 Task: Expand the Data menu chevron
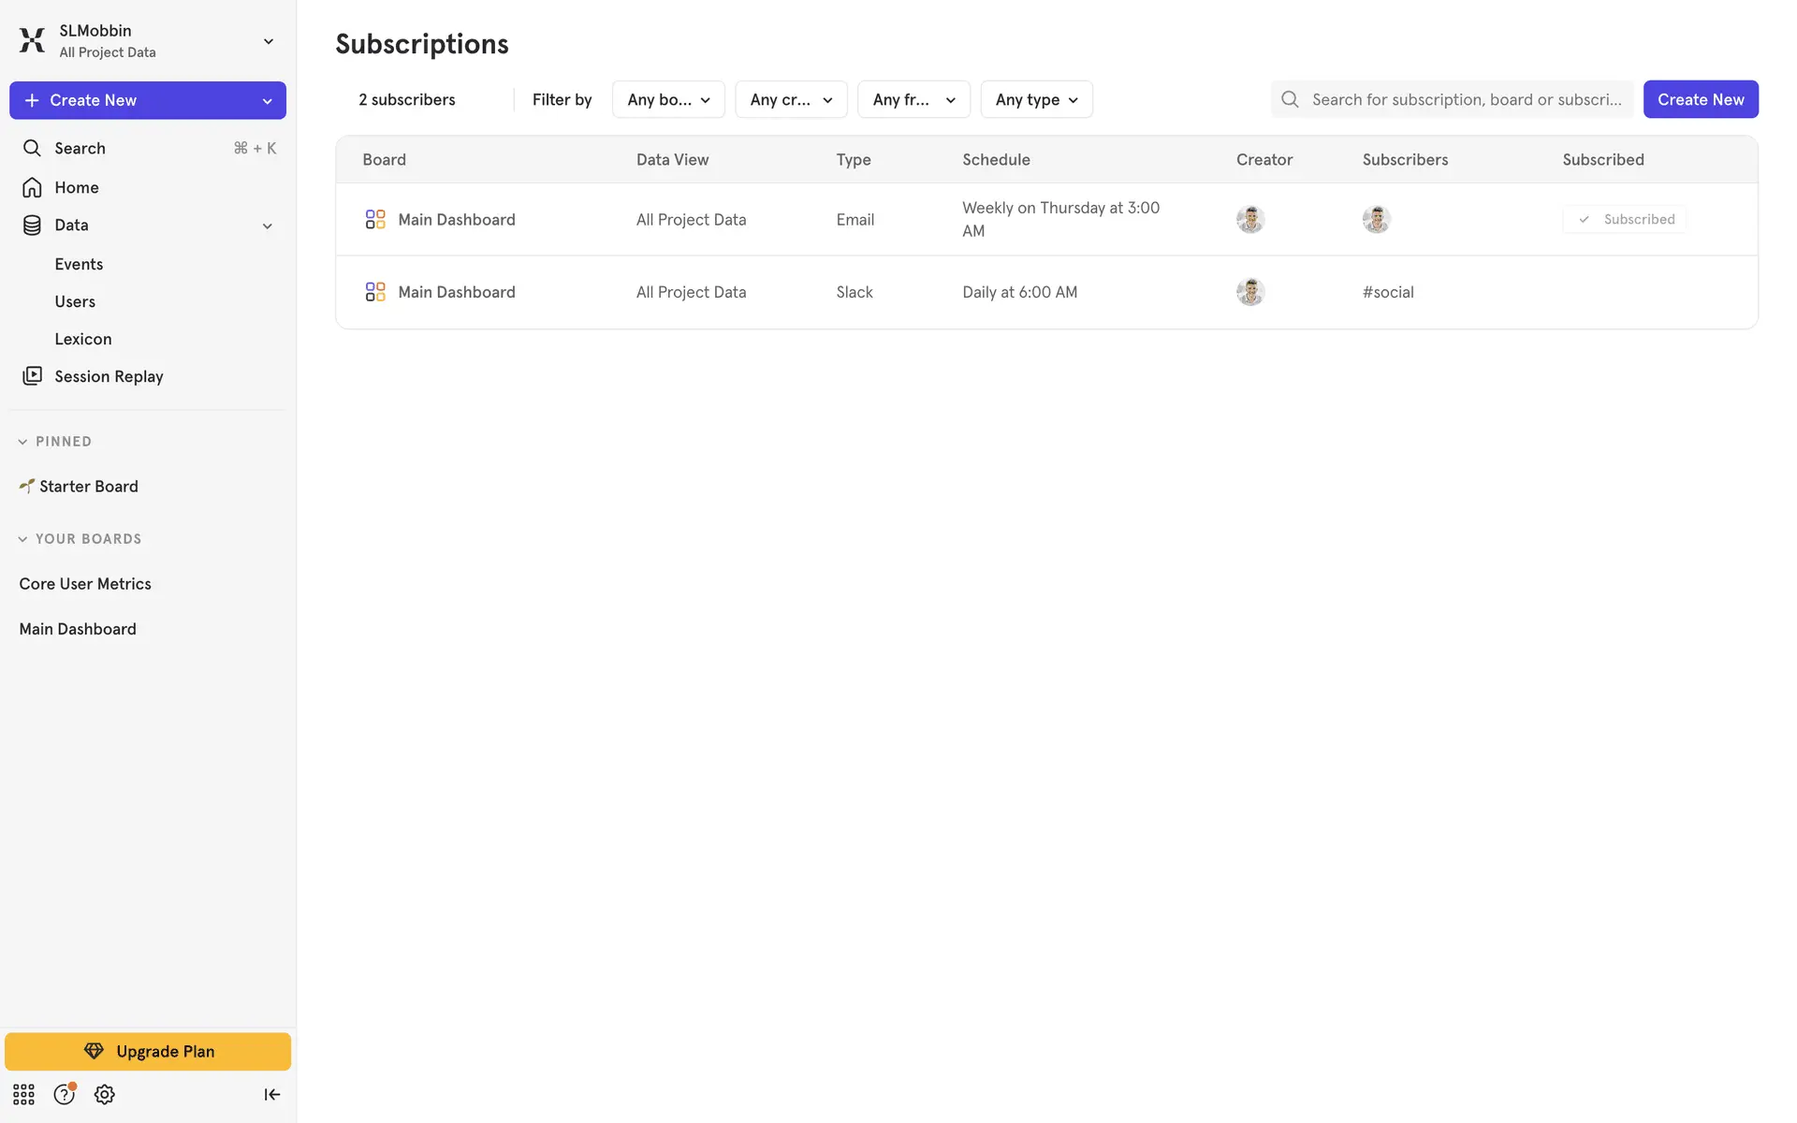(267, 226)
